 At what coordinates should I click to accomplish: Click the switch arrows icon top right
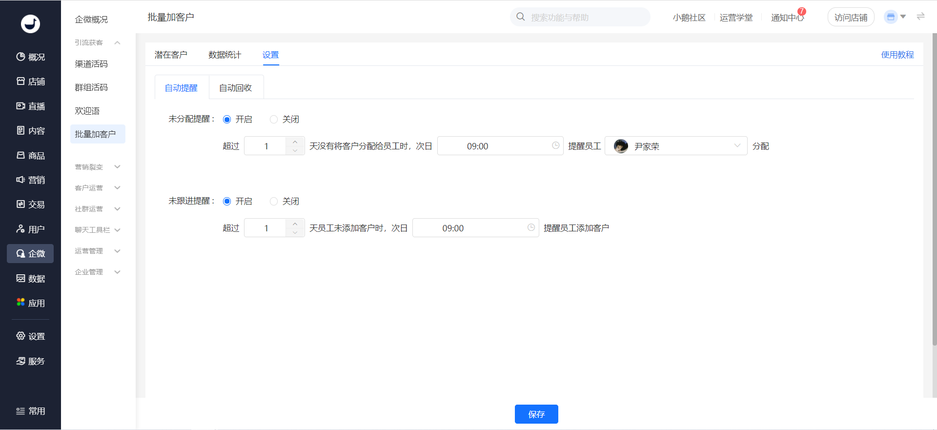click(921, 17)
